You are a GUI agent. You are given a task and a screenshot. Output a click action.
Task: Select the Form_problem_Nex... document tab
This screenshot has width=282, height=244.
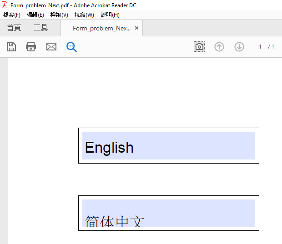coord(101,28)
